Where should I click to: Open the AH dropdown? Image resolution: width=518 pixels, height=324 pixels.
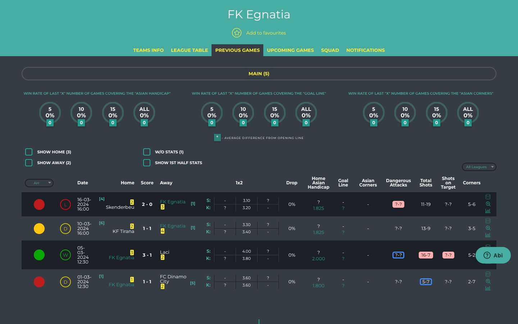click(x=39, y=183)
